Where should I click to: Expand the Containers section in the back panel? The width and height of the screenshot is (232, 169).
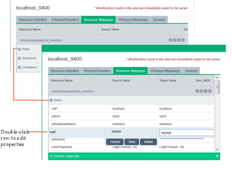click(x=19, y=68)
